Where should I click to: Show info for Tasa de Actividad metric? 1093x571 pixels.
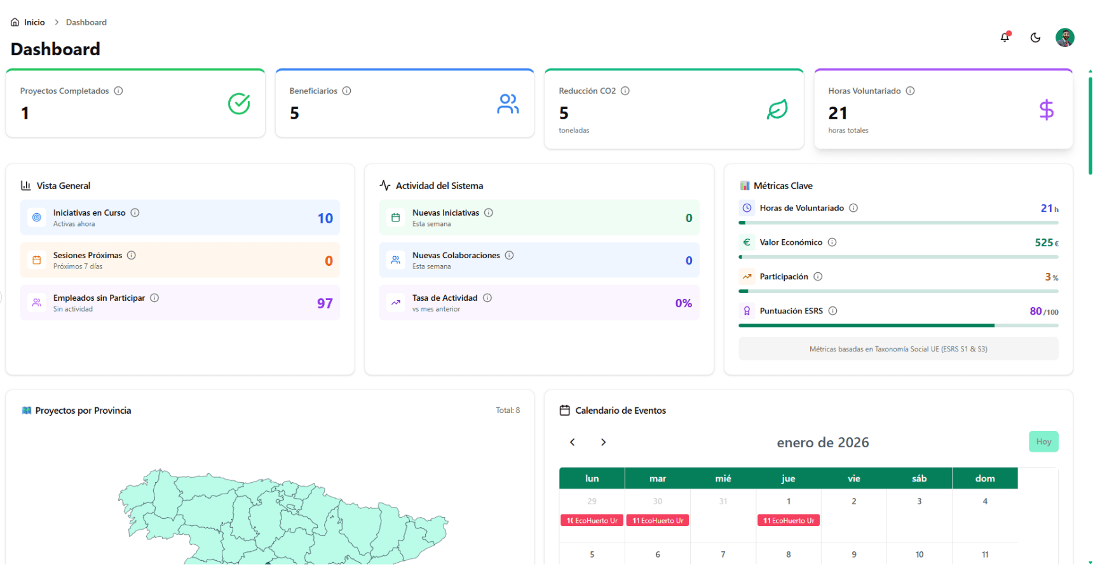[487, 298]
